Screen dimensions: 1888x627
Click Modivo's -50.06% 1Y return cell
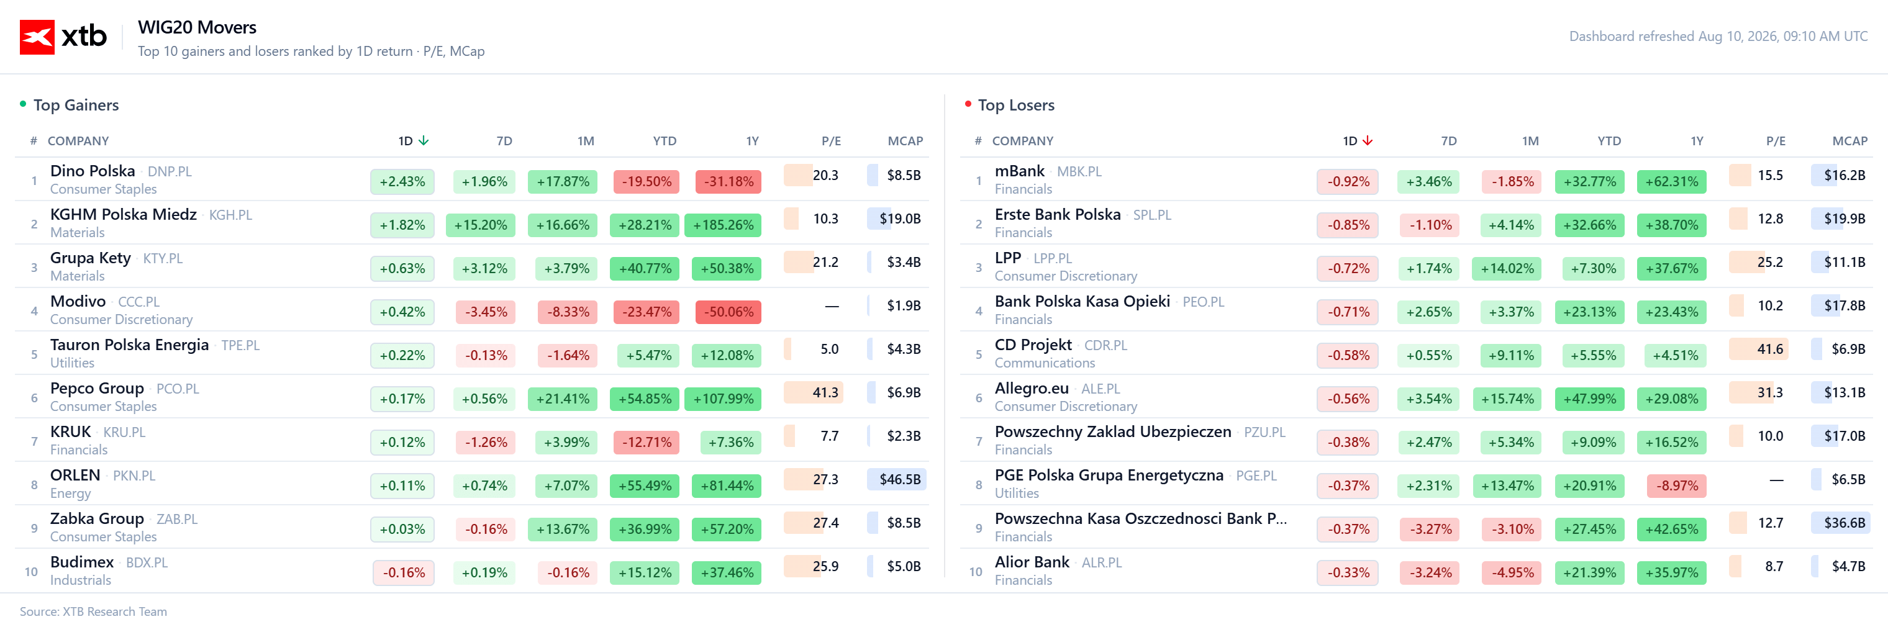tap(728, 312)
